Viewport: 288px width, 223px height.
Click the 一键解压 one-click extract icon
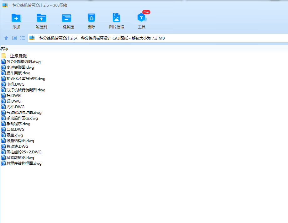click(66, 18)
